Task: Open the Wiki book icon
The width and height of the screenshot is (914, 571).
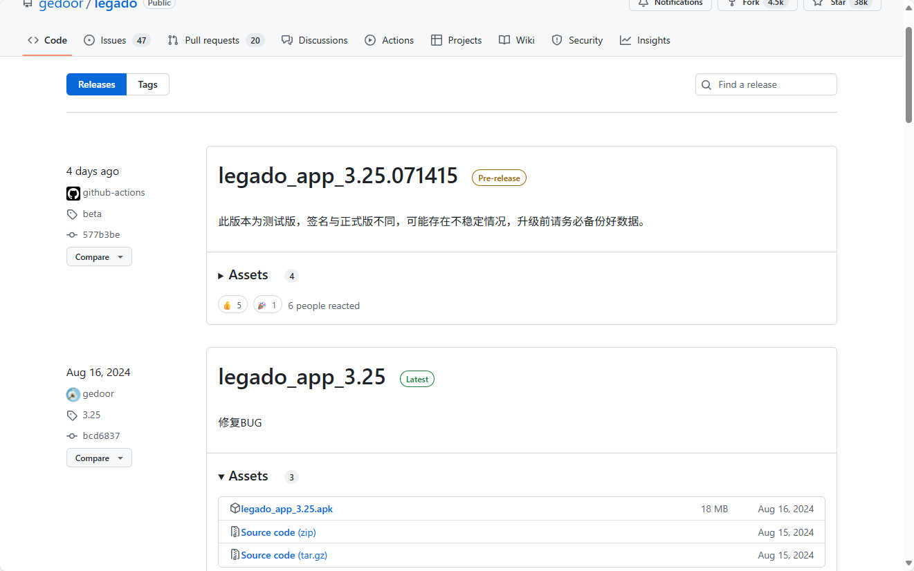Action: coord(504,40)
